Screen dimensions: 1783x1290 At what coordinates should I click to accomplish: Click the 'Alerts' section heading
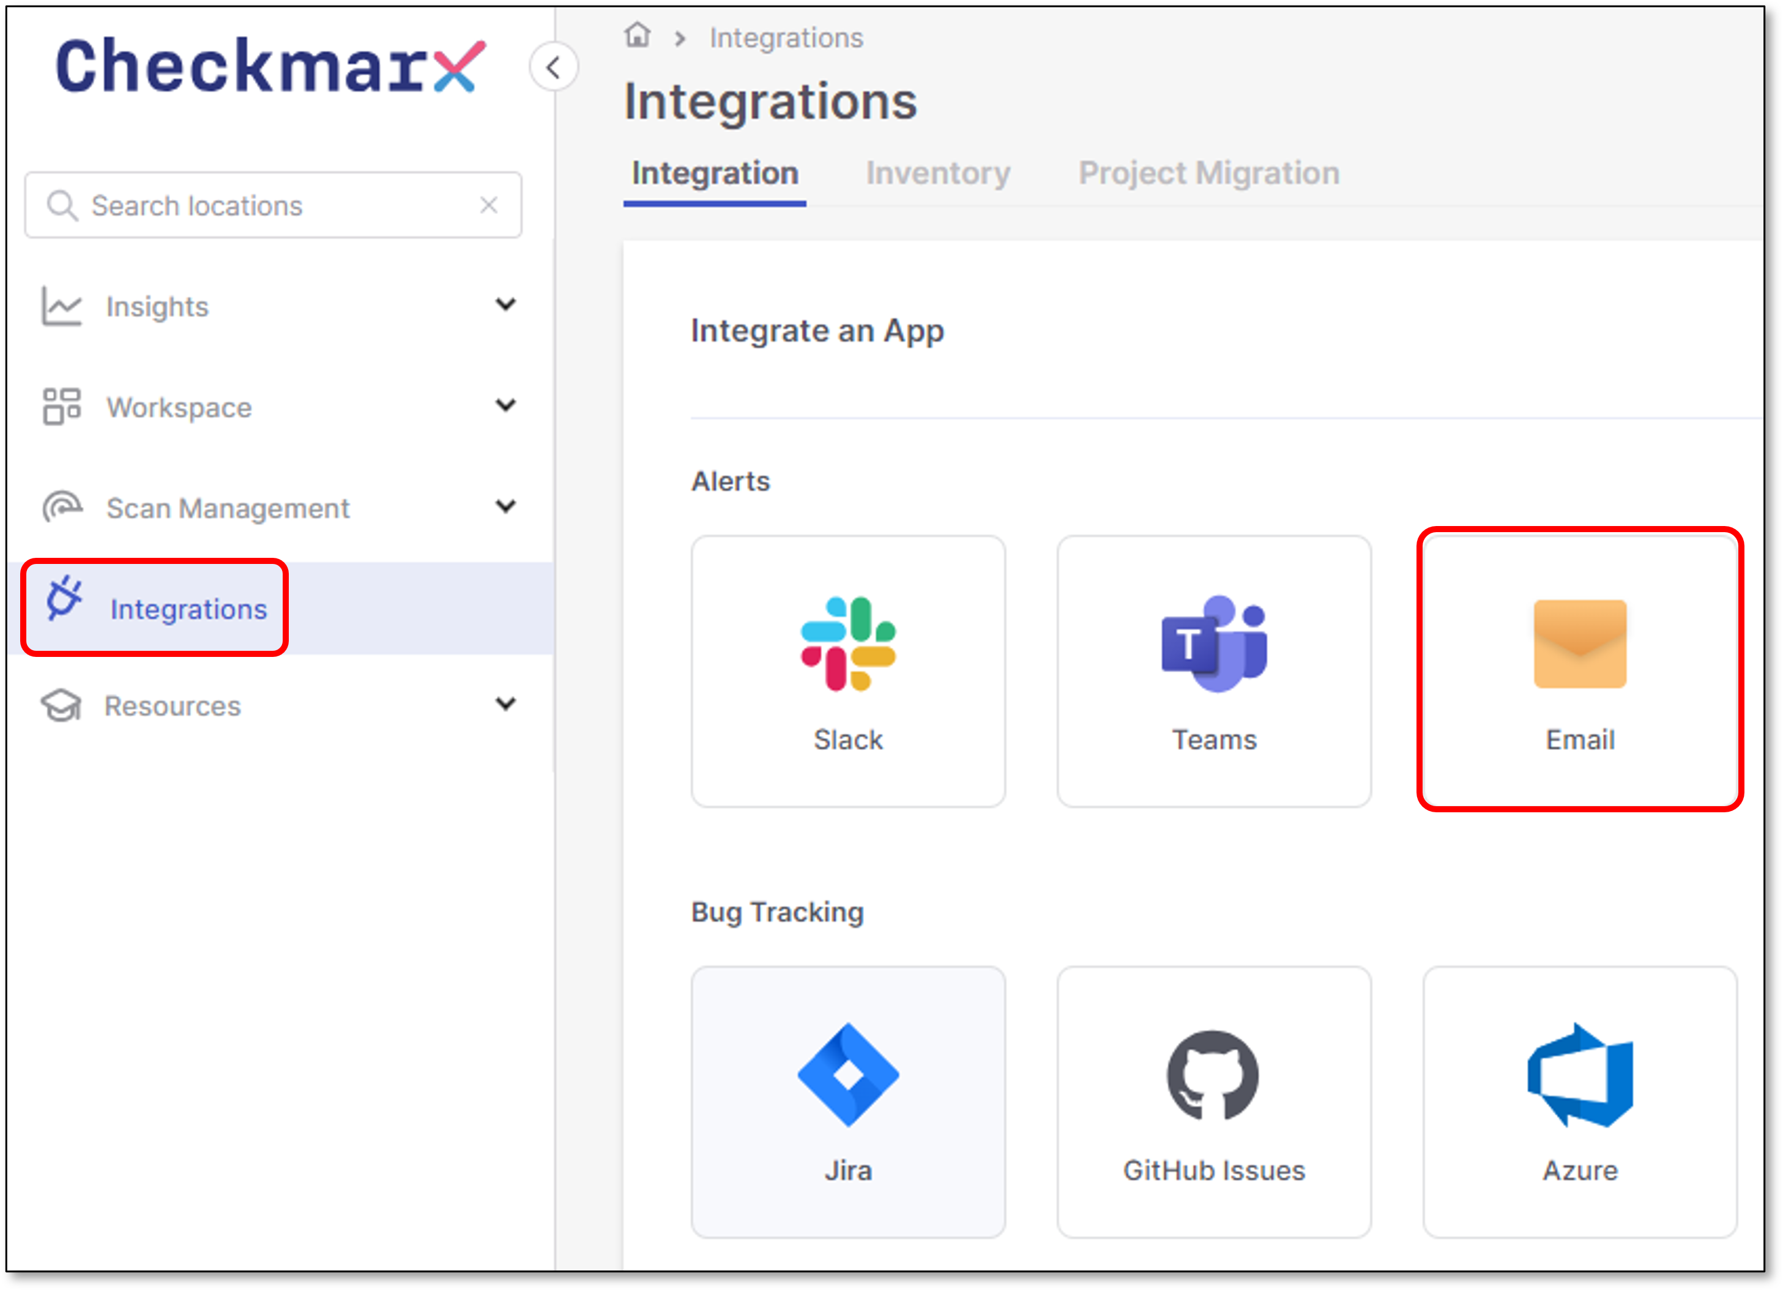point(731,481)
